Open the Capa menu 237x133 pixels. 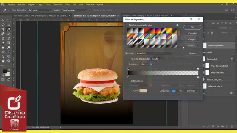40,4
